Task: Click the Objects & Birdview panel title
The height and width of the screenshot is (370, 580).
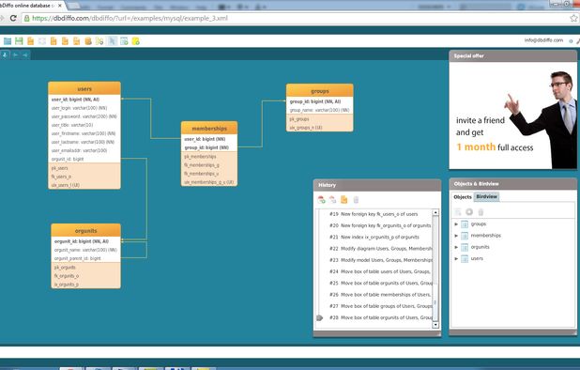Action: [x=512, y=183]
